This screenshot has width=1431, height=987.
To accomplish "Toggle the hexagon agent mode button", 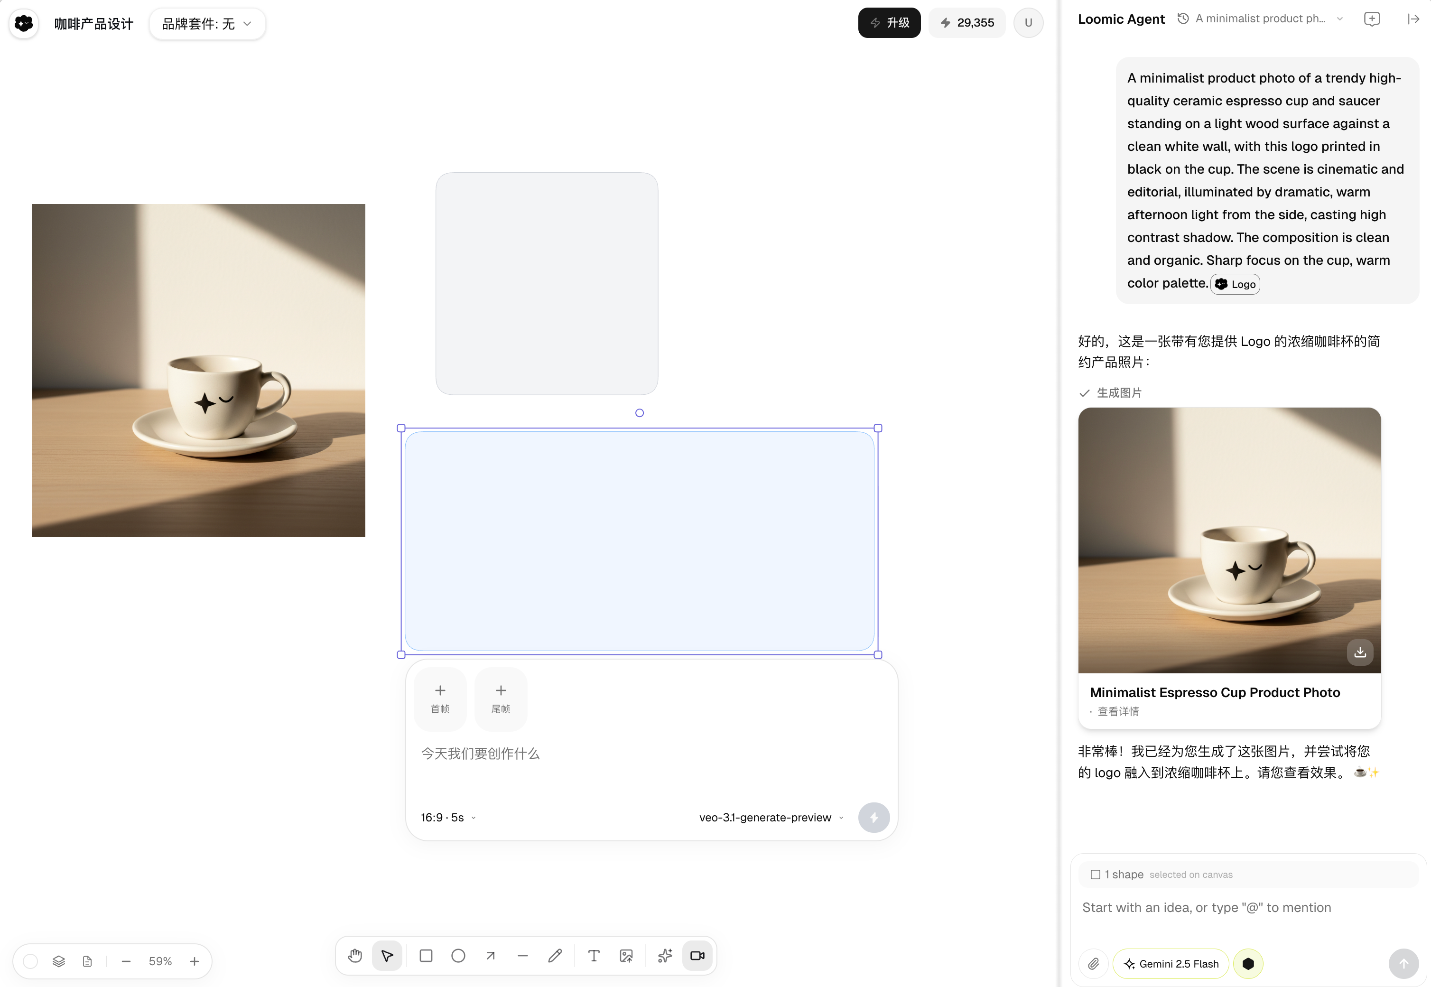I will tap(1248, 963).
